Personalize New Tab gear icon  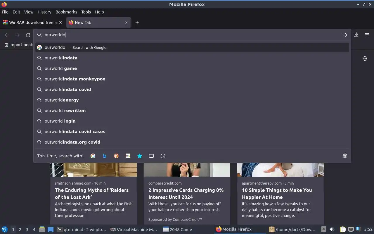(365, 58)
